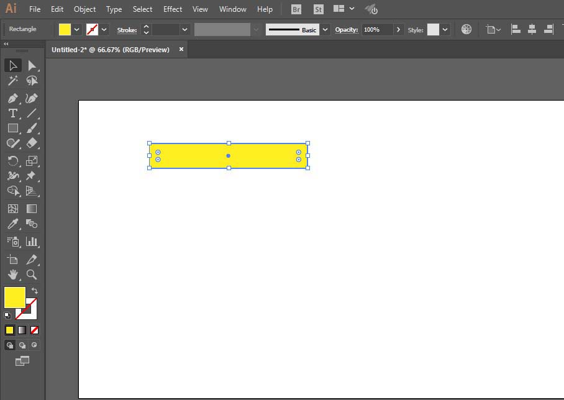Reset default fill and stroke
The image size is (564, 400).
point(7,316)
